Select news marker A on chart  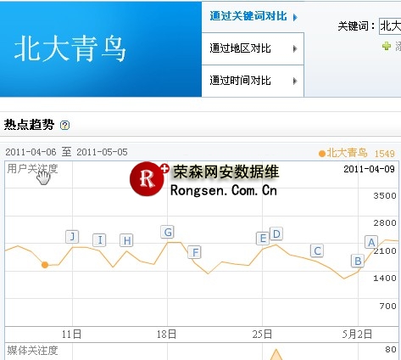point(371,242)
